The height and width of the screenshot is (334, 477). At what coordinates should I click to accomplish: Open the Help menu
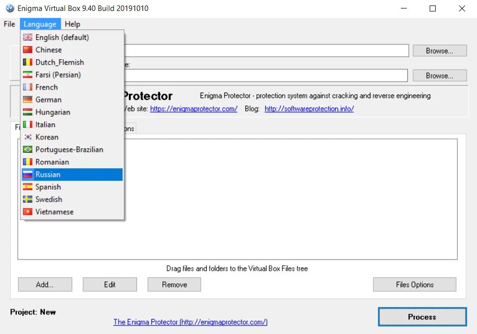72,24
